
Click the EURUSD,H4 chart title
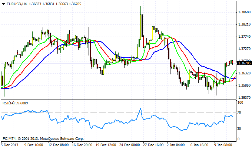pos(17,4)
